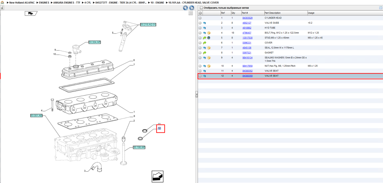The width and height of the screenshot is (383, 183).
Task: Open part number 84300352 link
Action: click(x=247, y=71)
